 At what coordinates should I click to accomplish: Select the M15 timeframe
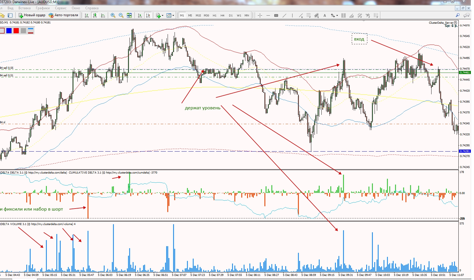pos(198,15)
